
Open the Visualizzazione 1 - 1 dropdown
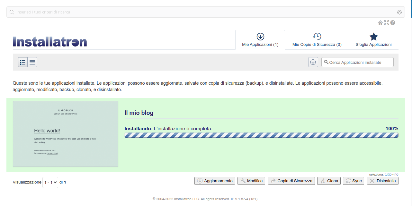pos(50,182)
